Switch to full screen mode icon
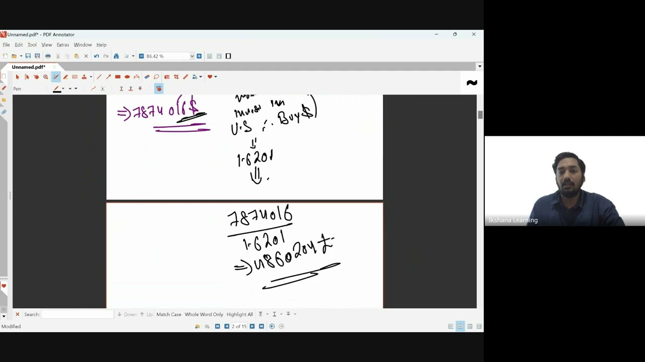Viewport: 645px width, 362px height. coord(228,56)
